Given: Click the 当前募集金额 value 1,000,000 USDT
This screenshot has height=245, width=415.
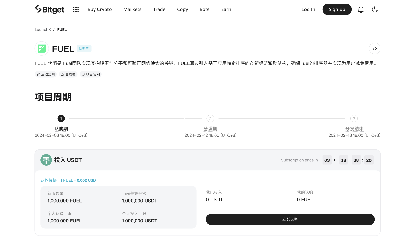Looking at the screenshot, I should [x=139, y=201].
